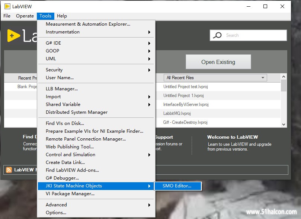Viewport: 301px width, 219px height.
Task: Expand the Instrumentation submenu
Action: 96,32
